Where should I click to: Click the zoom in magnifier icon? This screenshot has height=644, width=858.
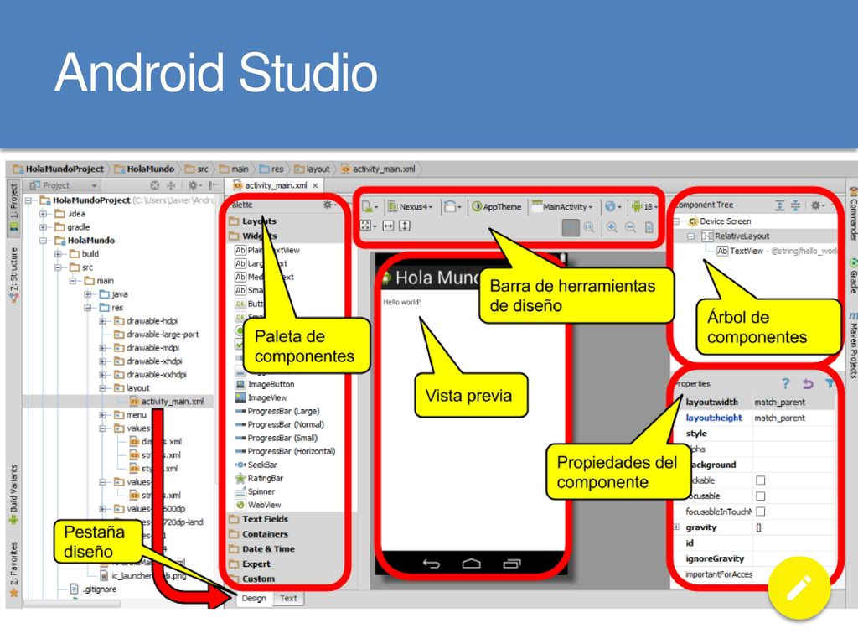(612, 227)
